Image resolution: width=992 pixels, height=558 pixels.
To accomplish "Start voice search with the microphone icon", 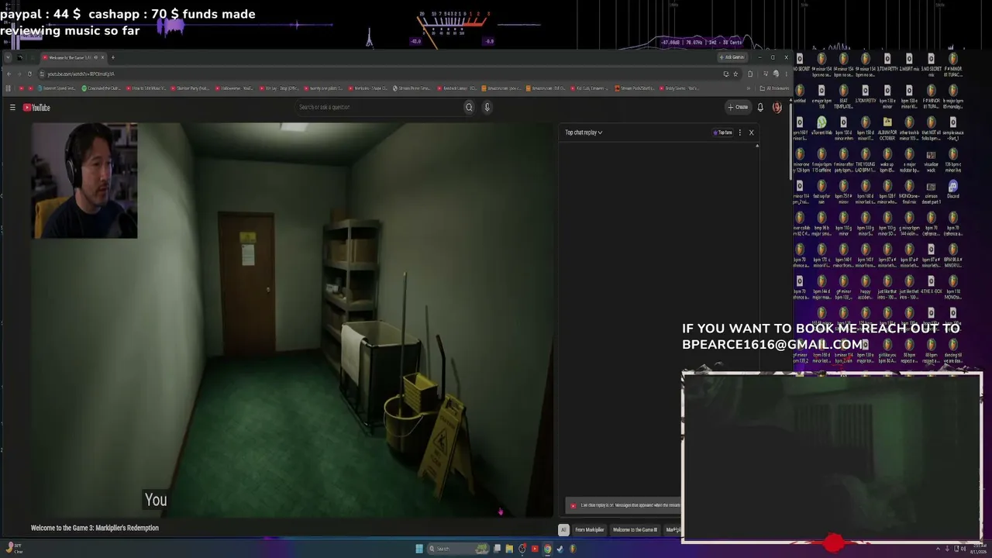I will click(x=487, y=108).
